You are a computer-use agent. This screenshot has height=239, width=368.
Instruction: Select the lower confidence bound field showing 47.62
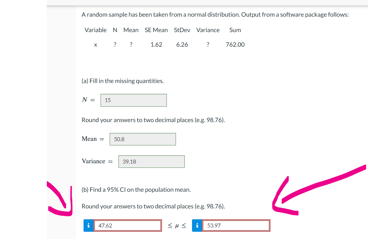pos(128,225)
